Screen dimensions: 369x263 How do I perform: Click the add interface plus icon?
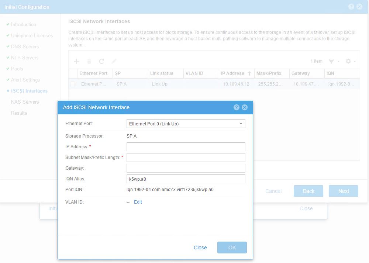76,61
